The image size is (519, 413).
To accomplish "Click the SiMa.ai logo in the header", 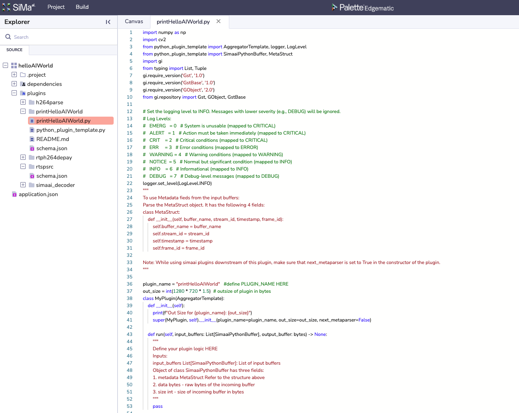I will click(x=18, y=7).
